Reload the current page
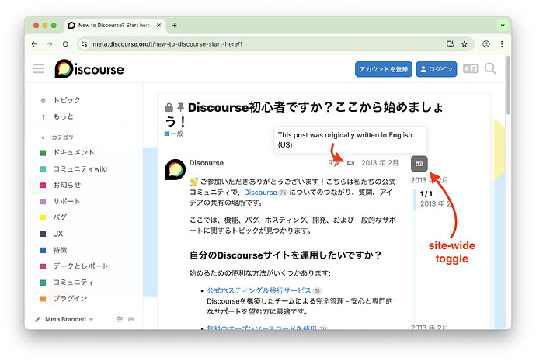The image size is (536, 361). [65, 44]
